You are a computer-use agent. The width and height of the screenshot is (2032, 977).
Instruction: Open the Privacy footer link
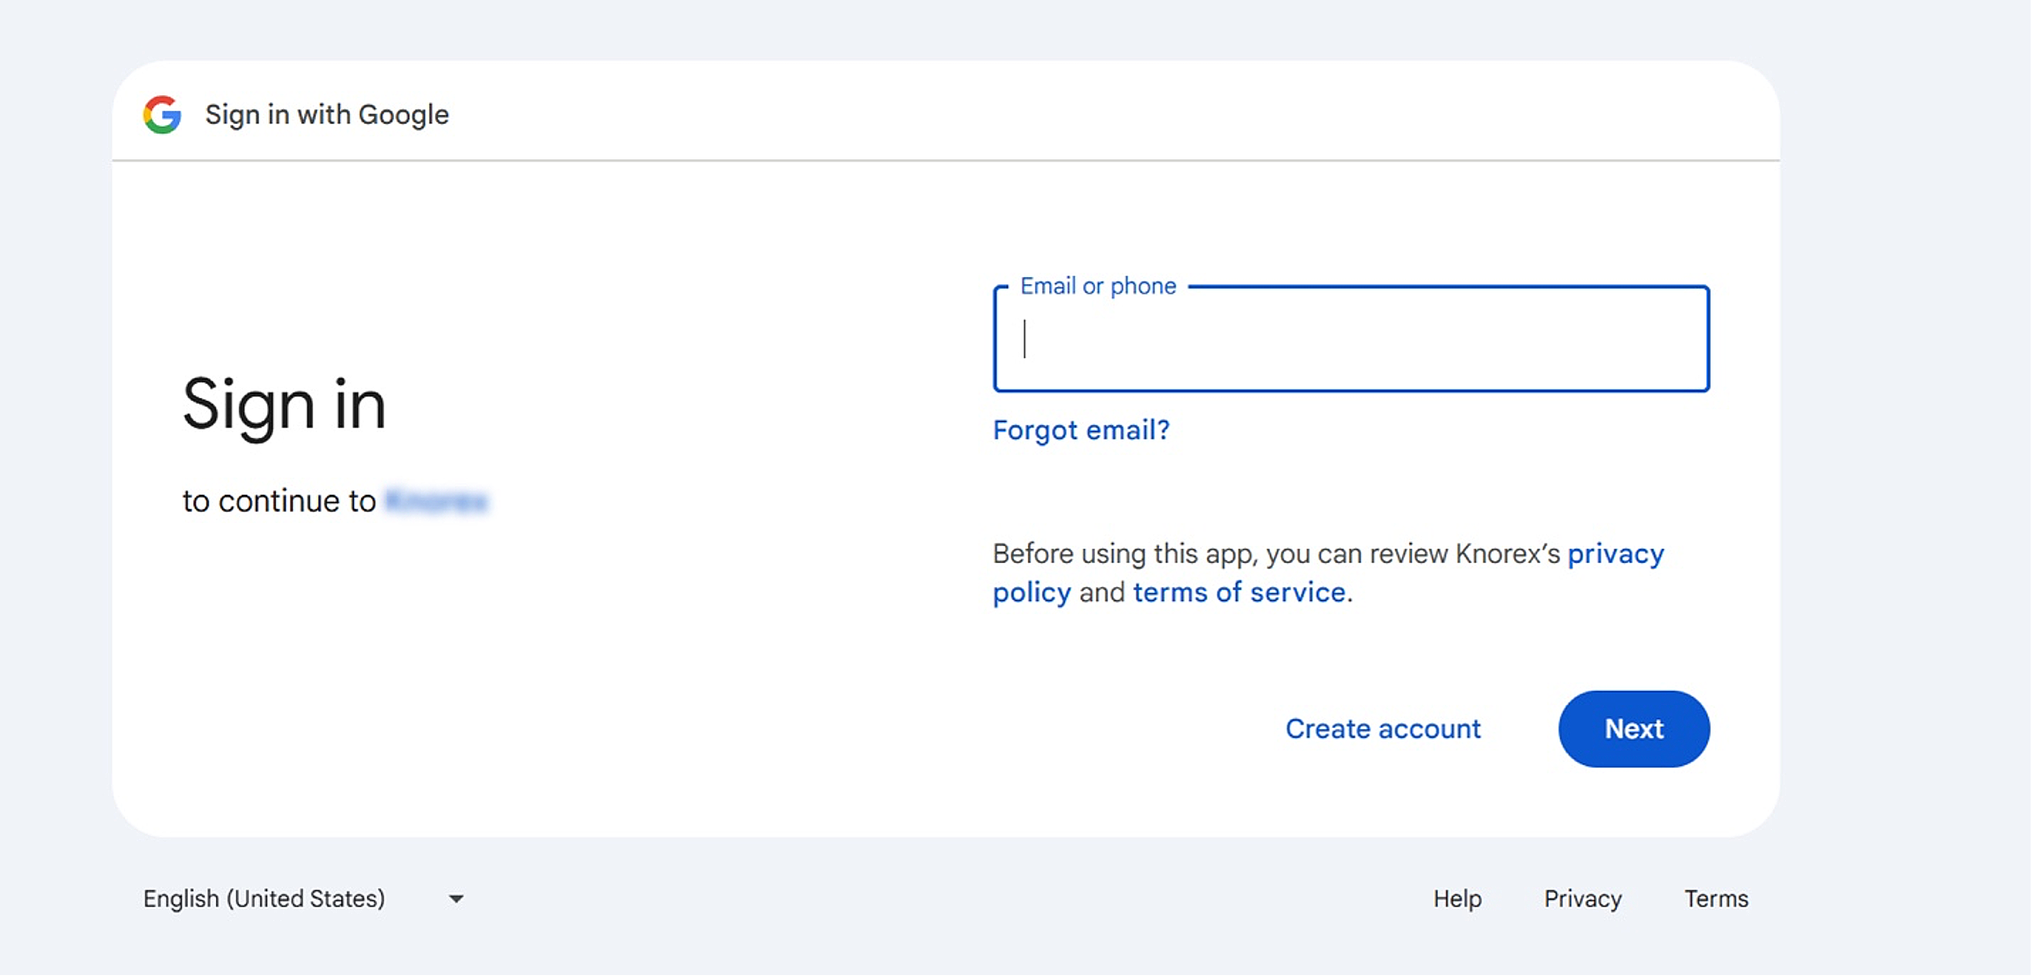[1583, 899]
